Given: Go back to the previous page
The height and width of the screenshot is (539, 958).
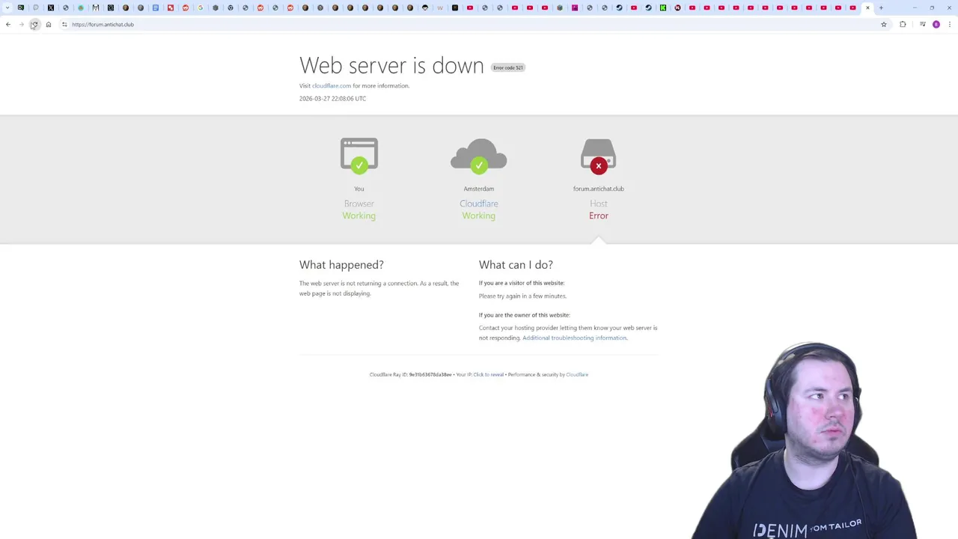Looking at the screenshot, I should (8, 25).
